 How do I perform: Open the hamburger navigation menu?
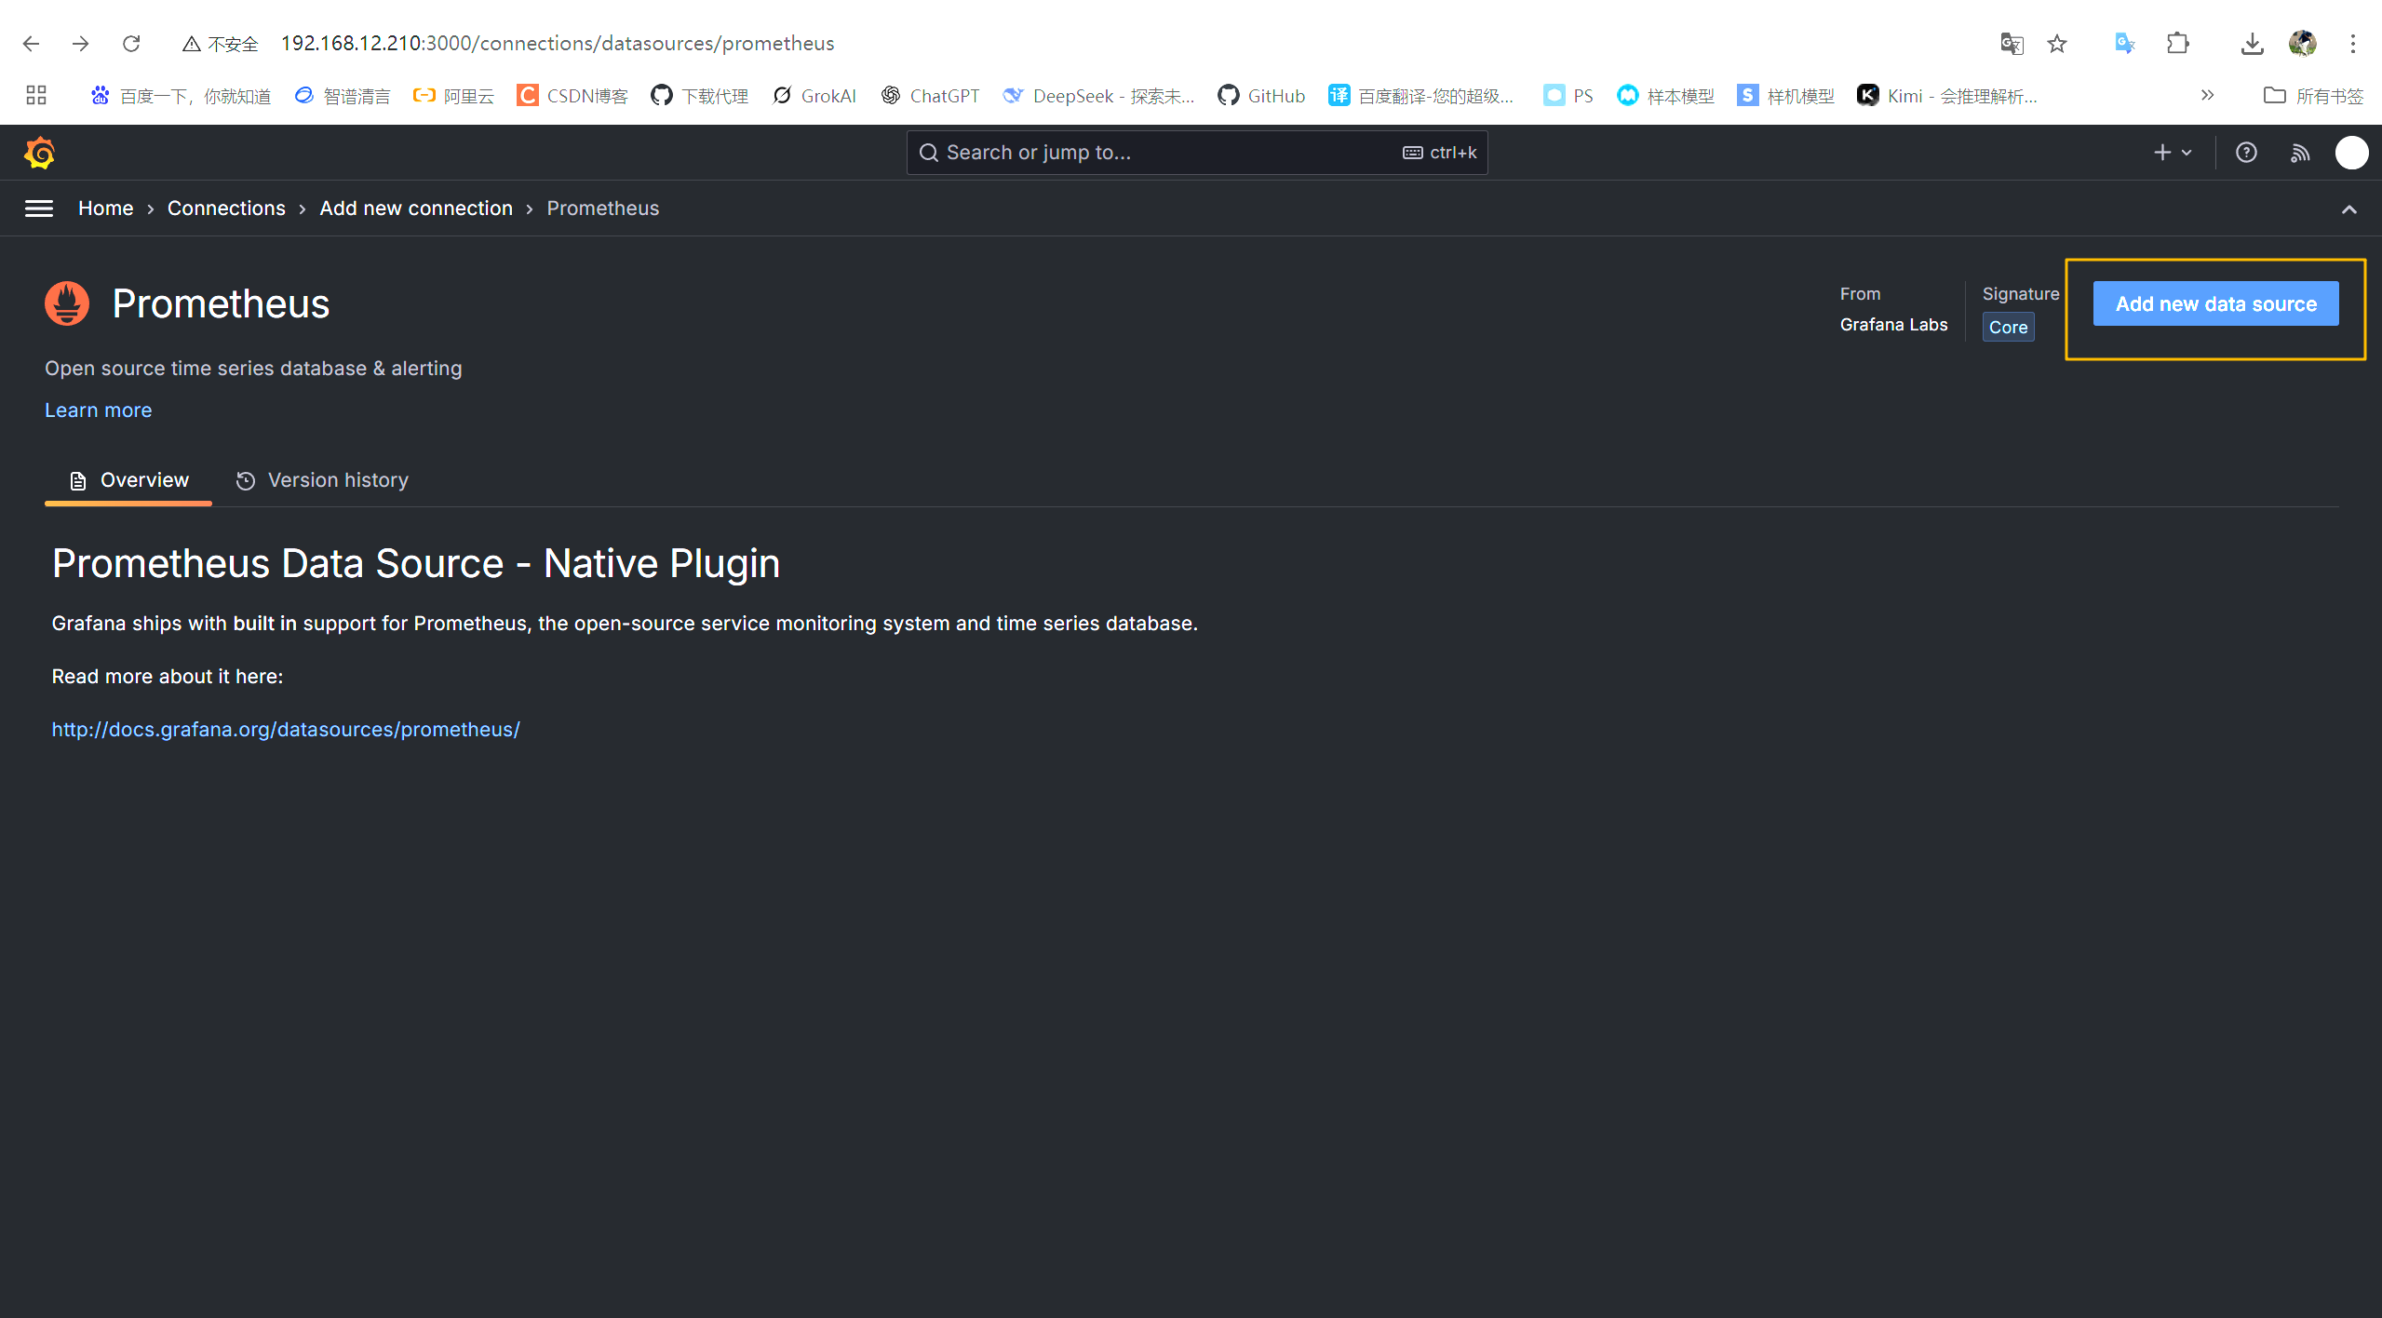coord(38,208)
